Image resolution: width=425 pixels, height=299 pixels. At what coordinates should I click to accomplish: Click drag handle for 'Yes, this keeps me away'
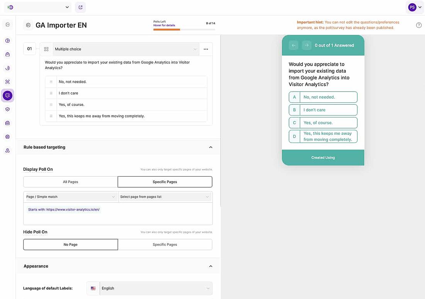(51, 116)
